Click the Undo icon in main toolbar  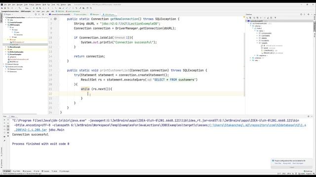point(77,8)
